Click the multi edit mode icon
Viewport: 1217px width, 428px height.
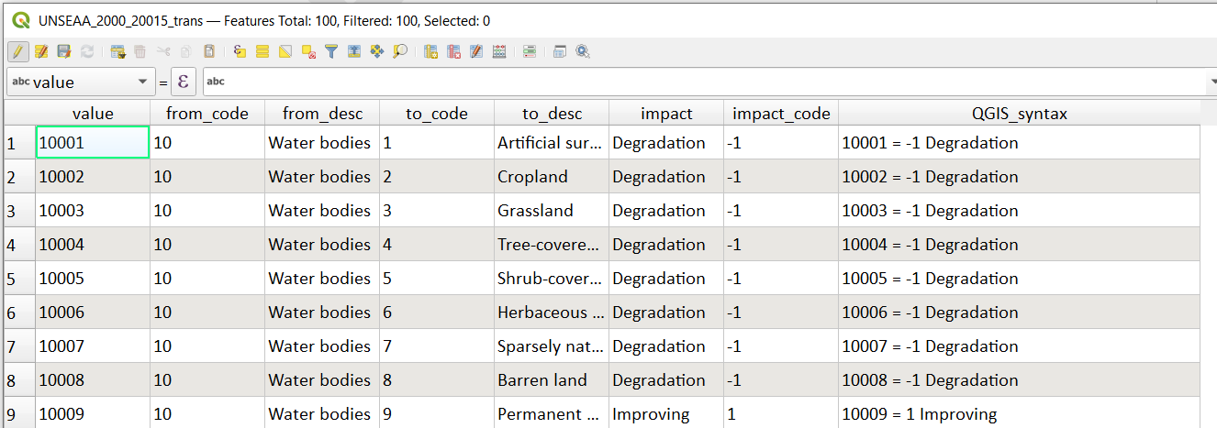click(41, 51)
